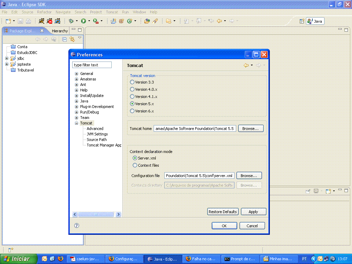352x264 pixels.
Task: Click the Search flashlight toolbar icon
Action: click(x=155, y=21)
